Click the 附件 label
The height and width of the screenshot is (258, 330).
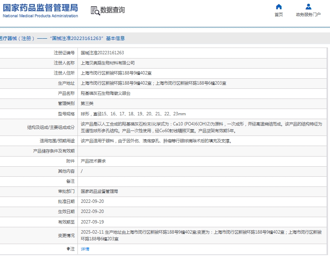click(71, 161)
